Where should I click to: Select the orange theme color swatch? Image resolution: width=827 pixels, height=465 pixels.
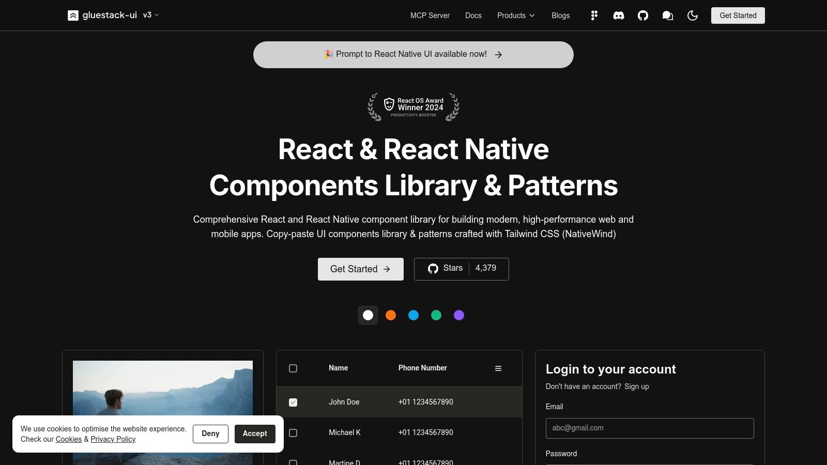pos(391,315)
